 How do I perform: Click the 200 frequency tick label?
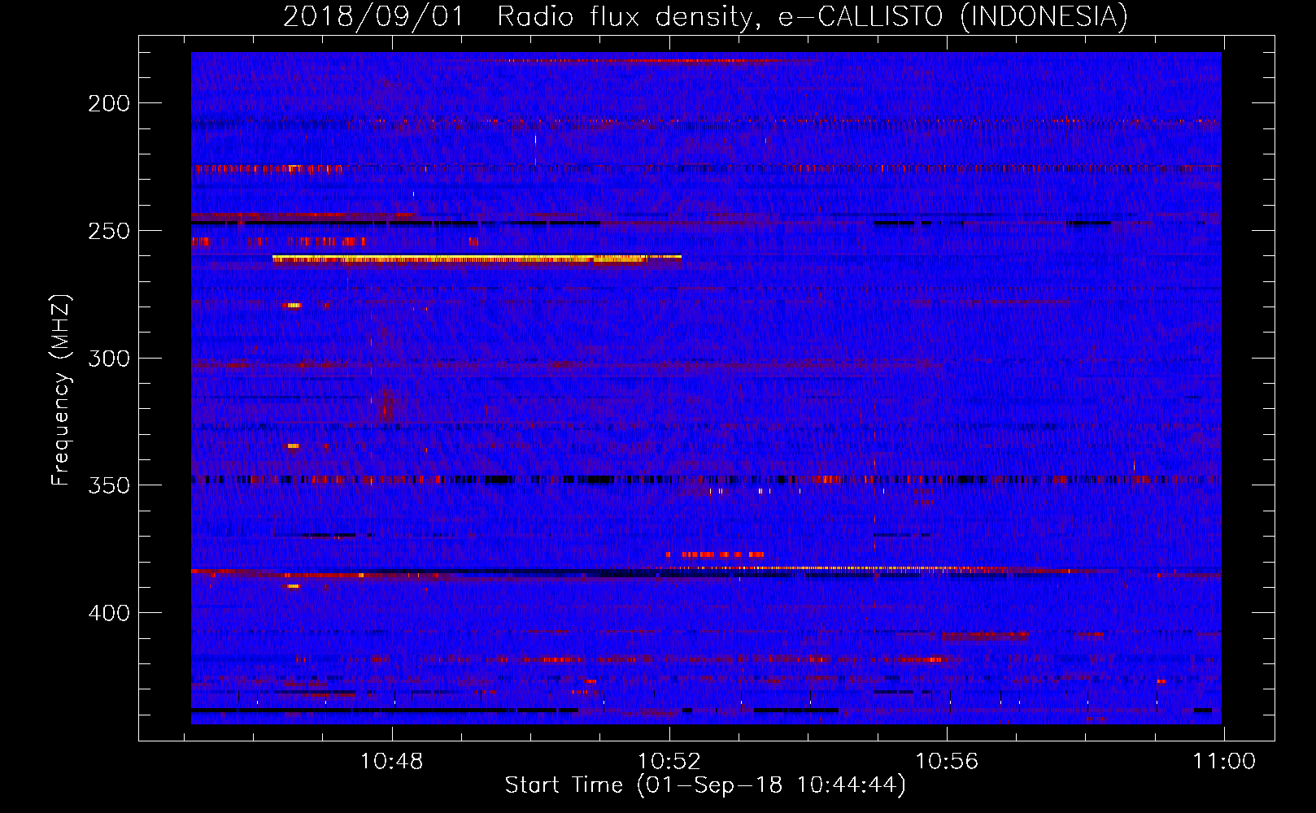[x=109, y=103]
